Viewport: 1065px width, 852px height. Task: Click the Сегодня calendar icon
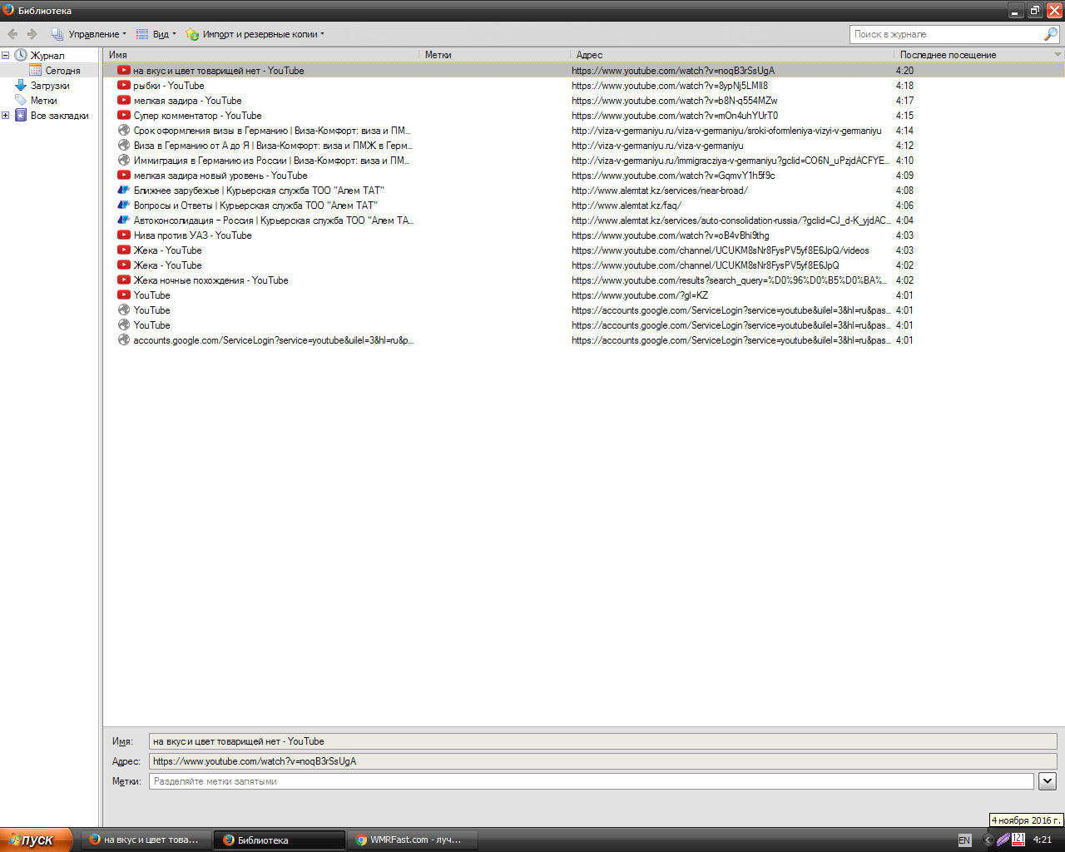point(36,71)
